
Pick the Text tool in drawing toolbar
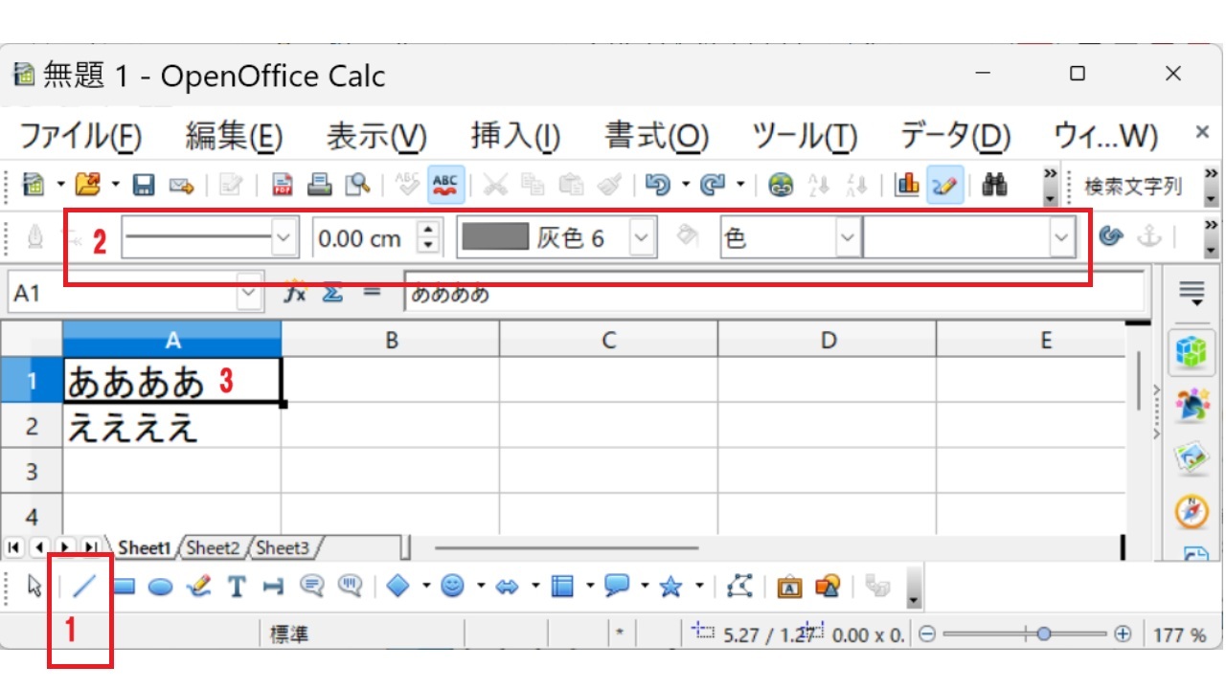[237, 587]
